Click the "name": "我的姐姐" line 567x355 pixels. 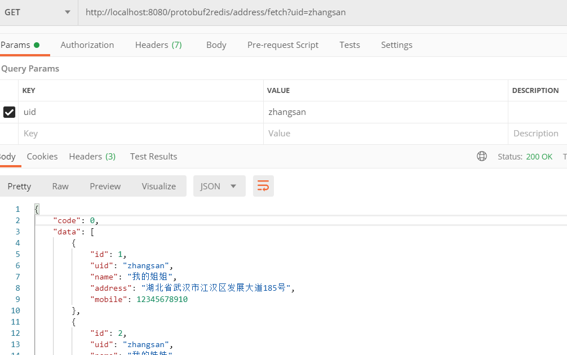[134, 277]
